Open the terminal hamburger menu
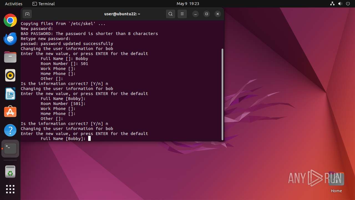 click(x=182, y=14)
